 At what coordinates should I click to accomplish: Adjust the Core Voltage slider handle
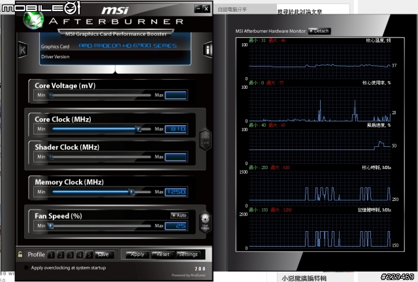pos(51,95)
